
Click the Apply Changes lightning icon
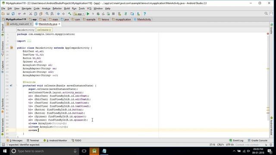pyautogui.click(x=93, y=14)
